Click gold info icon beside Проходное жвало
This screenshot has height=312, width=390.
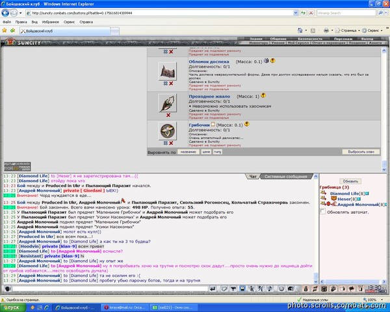[264, 96]
